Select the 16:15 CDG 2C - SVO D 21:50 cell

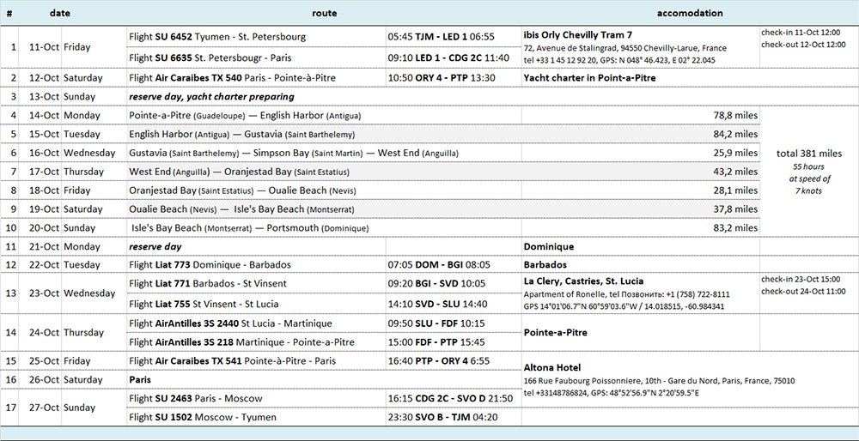tap(454, 398)
